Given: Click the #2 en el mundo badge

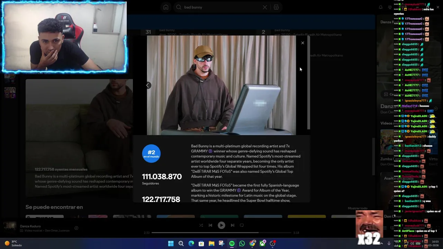Looking at the screenshot, I should (x=151, y=154).
